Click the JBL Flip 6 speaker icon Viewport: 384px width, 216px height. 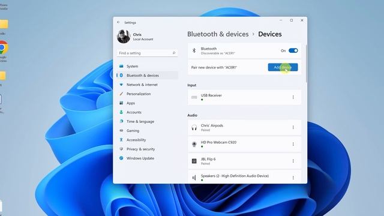(194, 161)
